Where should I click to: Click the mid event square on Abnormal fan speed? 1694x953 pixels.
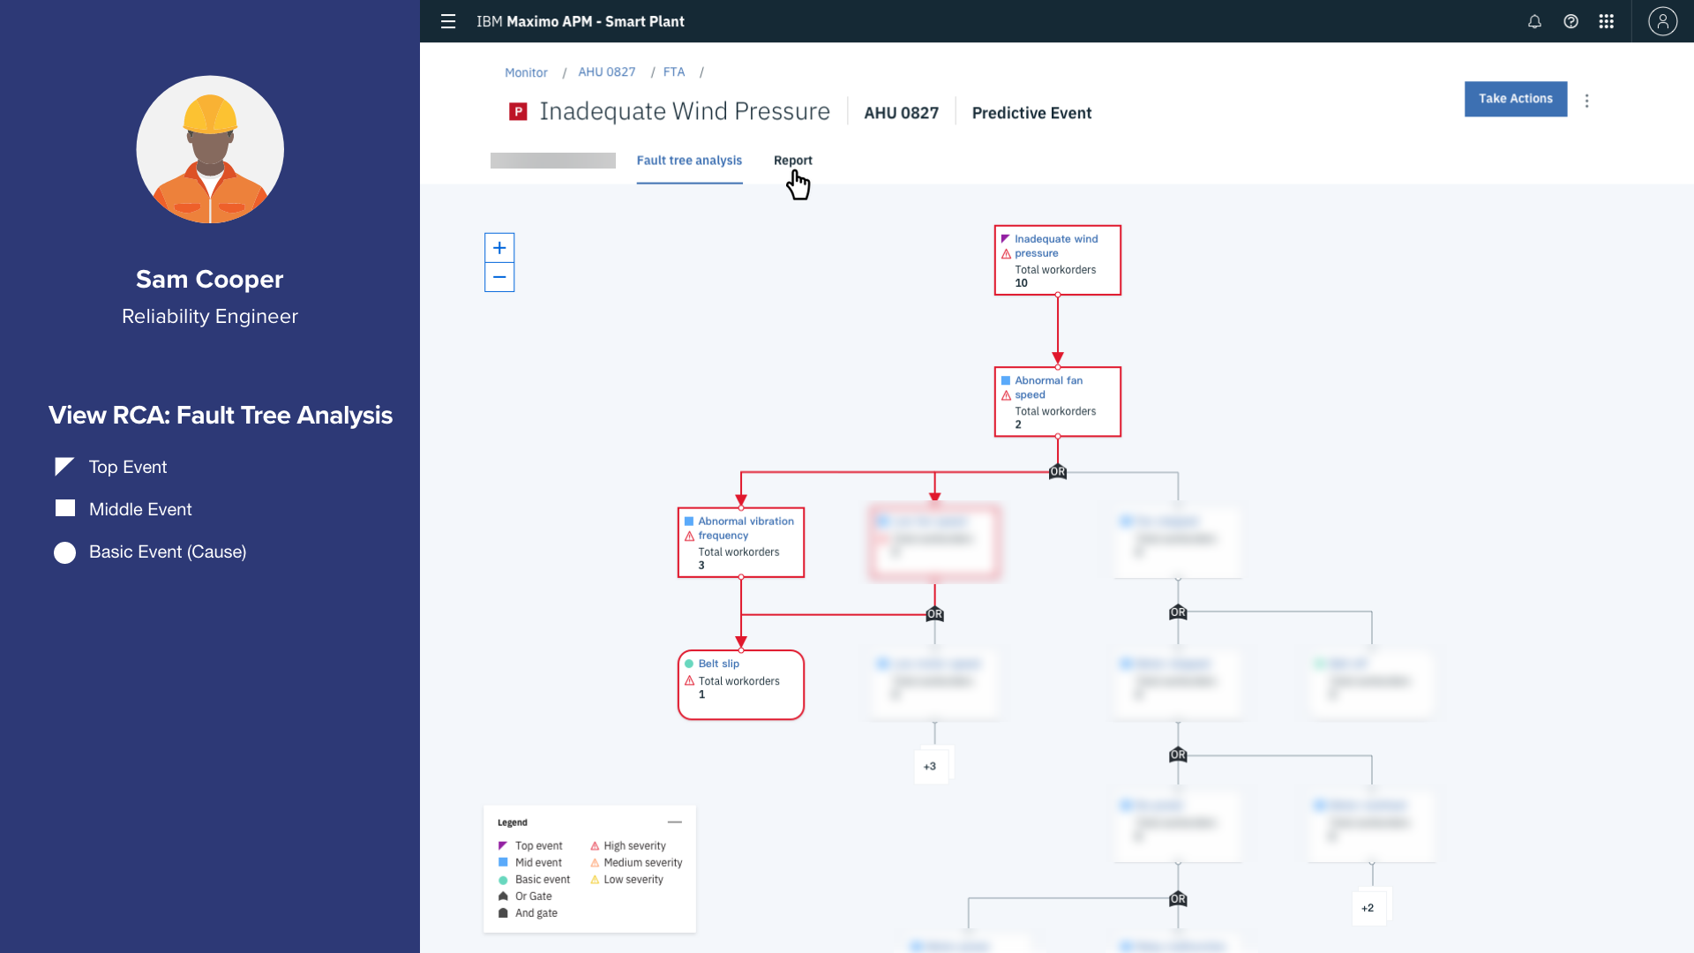[1006, 380]
